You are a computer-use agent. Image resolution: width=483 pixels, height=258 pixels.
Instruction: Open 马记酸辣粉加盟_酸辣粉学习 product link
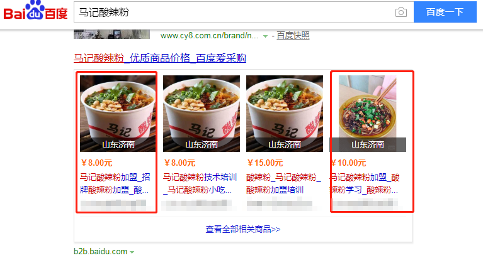click(365, 183)
